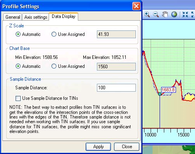Click the Max Elevation: 1852.11 text
This screenshot has width=195, height=154.
pyautogui.click(x=105, y=57)
